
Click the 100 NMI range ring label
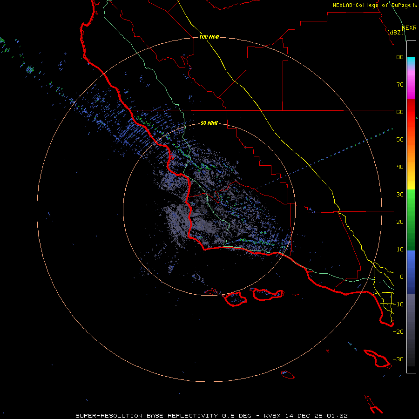[x=209, y=37]
